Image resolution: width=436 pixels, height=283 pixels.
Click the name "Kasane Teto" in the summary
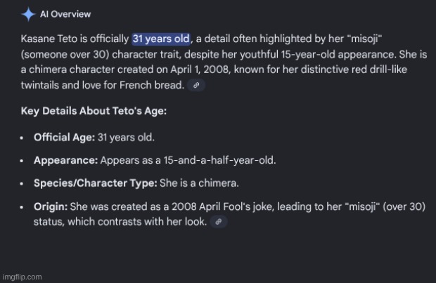pos(49,39)
